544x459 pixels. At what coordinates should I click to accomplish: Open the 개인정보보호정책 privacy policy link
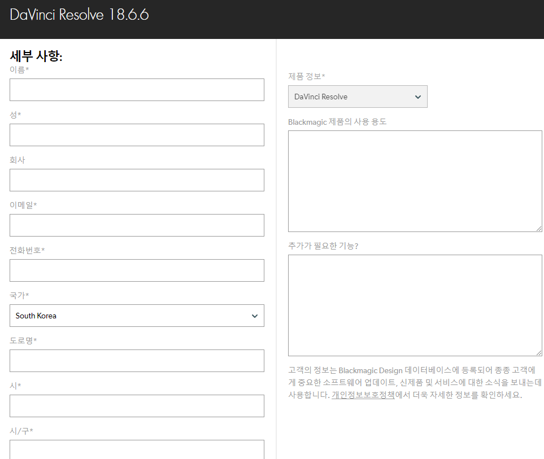(x=363, y=395)
